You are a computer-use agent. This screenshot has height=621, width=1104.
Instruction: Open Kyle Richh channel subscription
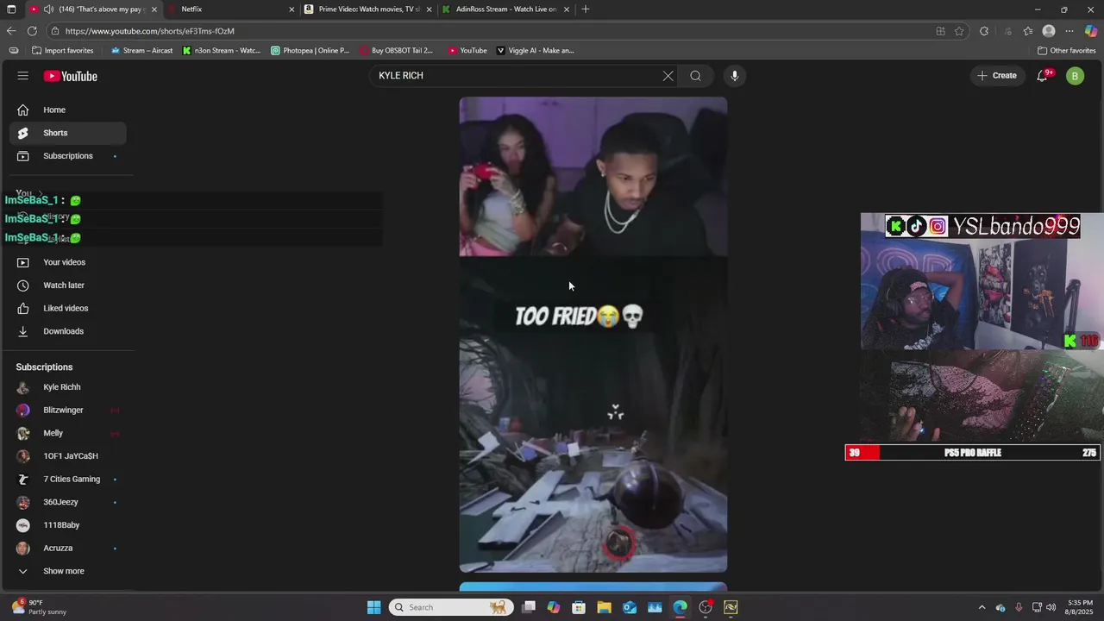[x=68, y=387]
